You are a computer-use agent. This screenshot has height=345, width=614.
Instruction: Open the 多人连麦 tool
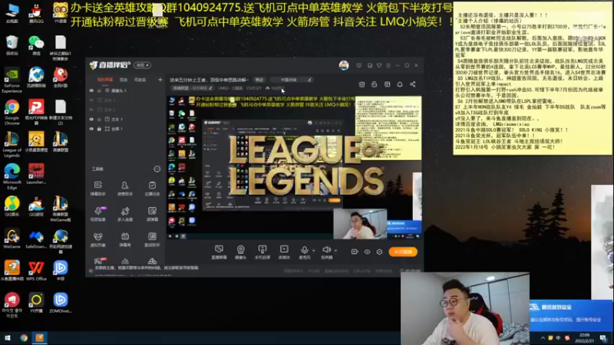point(125,214)
